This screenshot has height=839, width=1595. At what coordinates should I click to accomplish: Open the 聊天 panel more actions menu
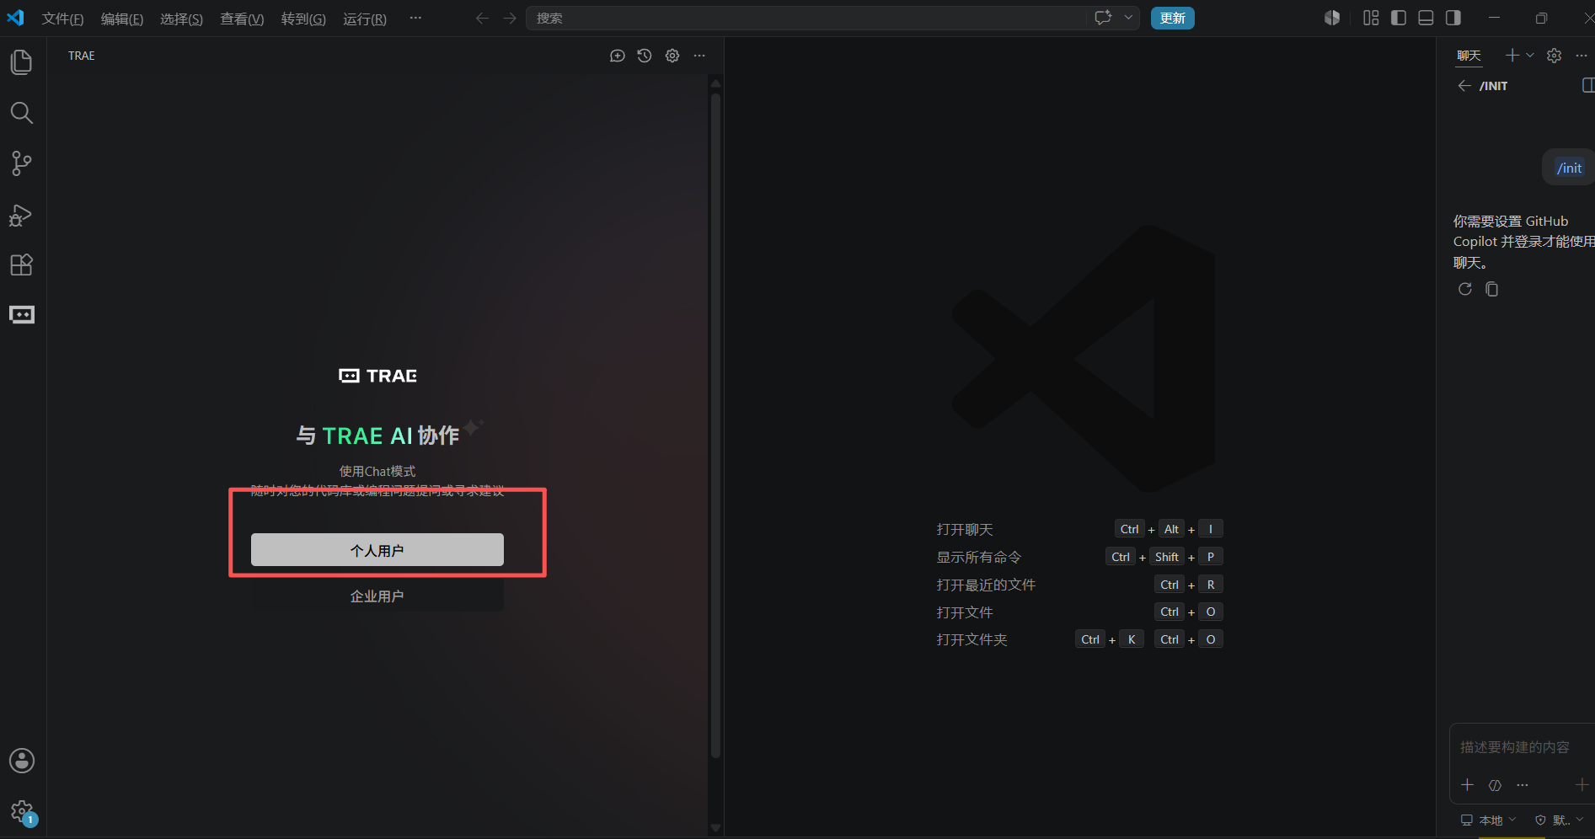coord(1582,55)
